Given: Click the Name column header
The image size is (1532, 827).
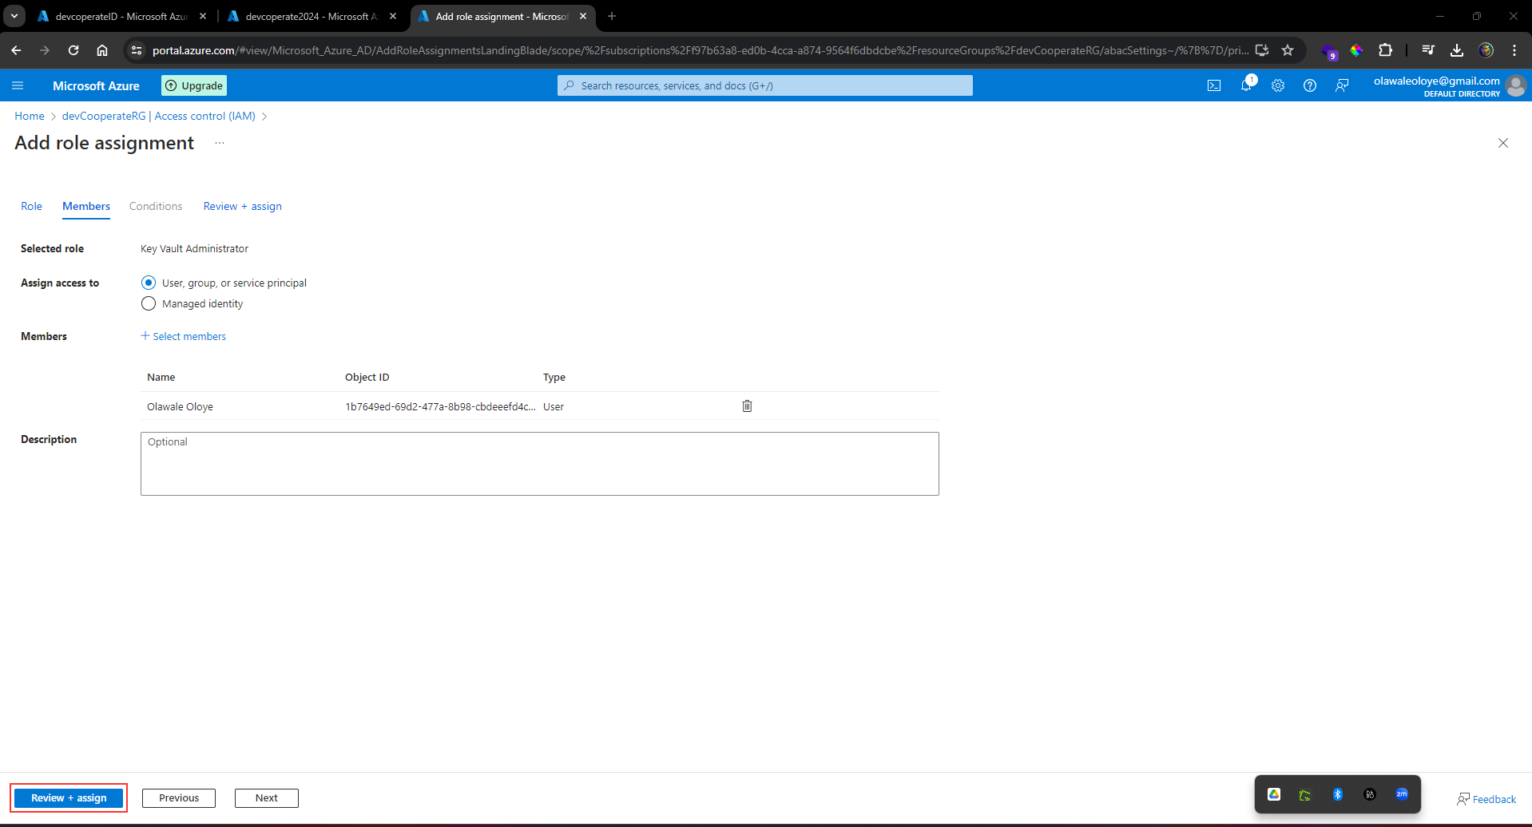Looking at the screenshot, I should click(161, 377).
